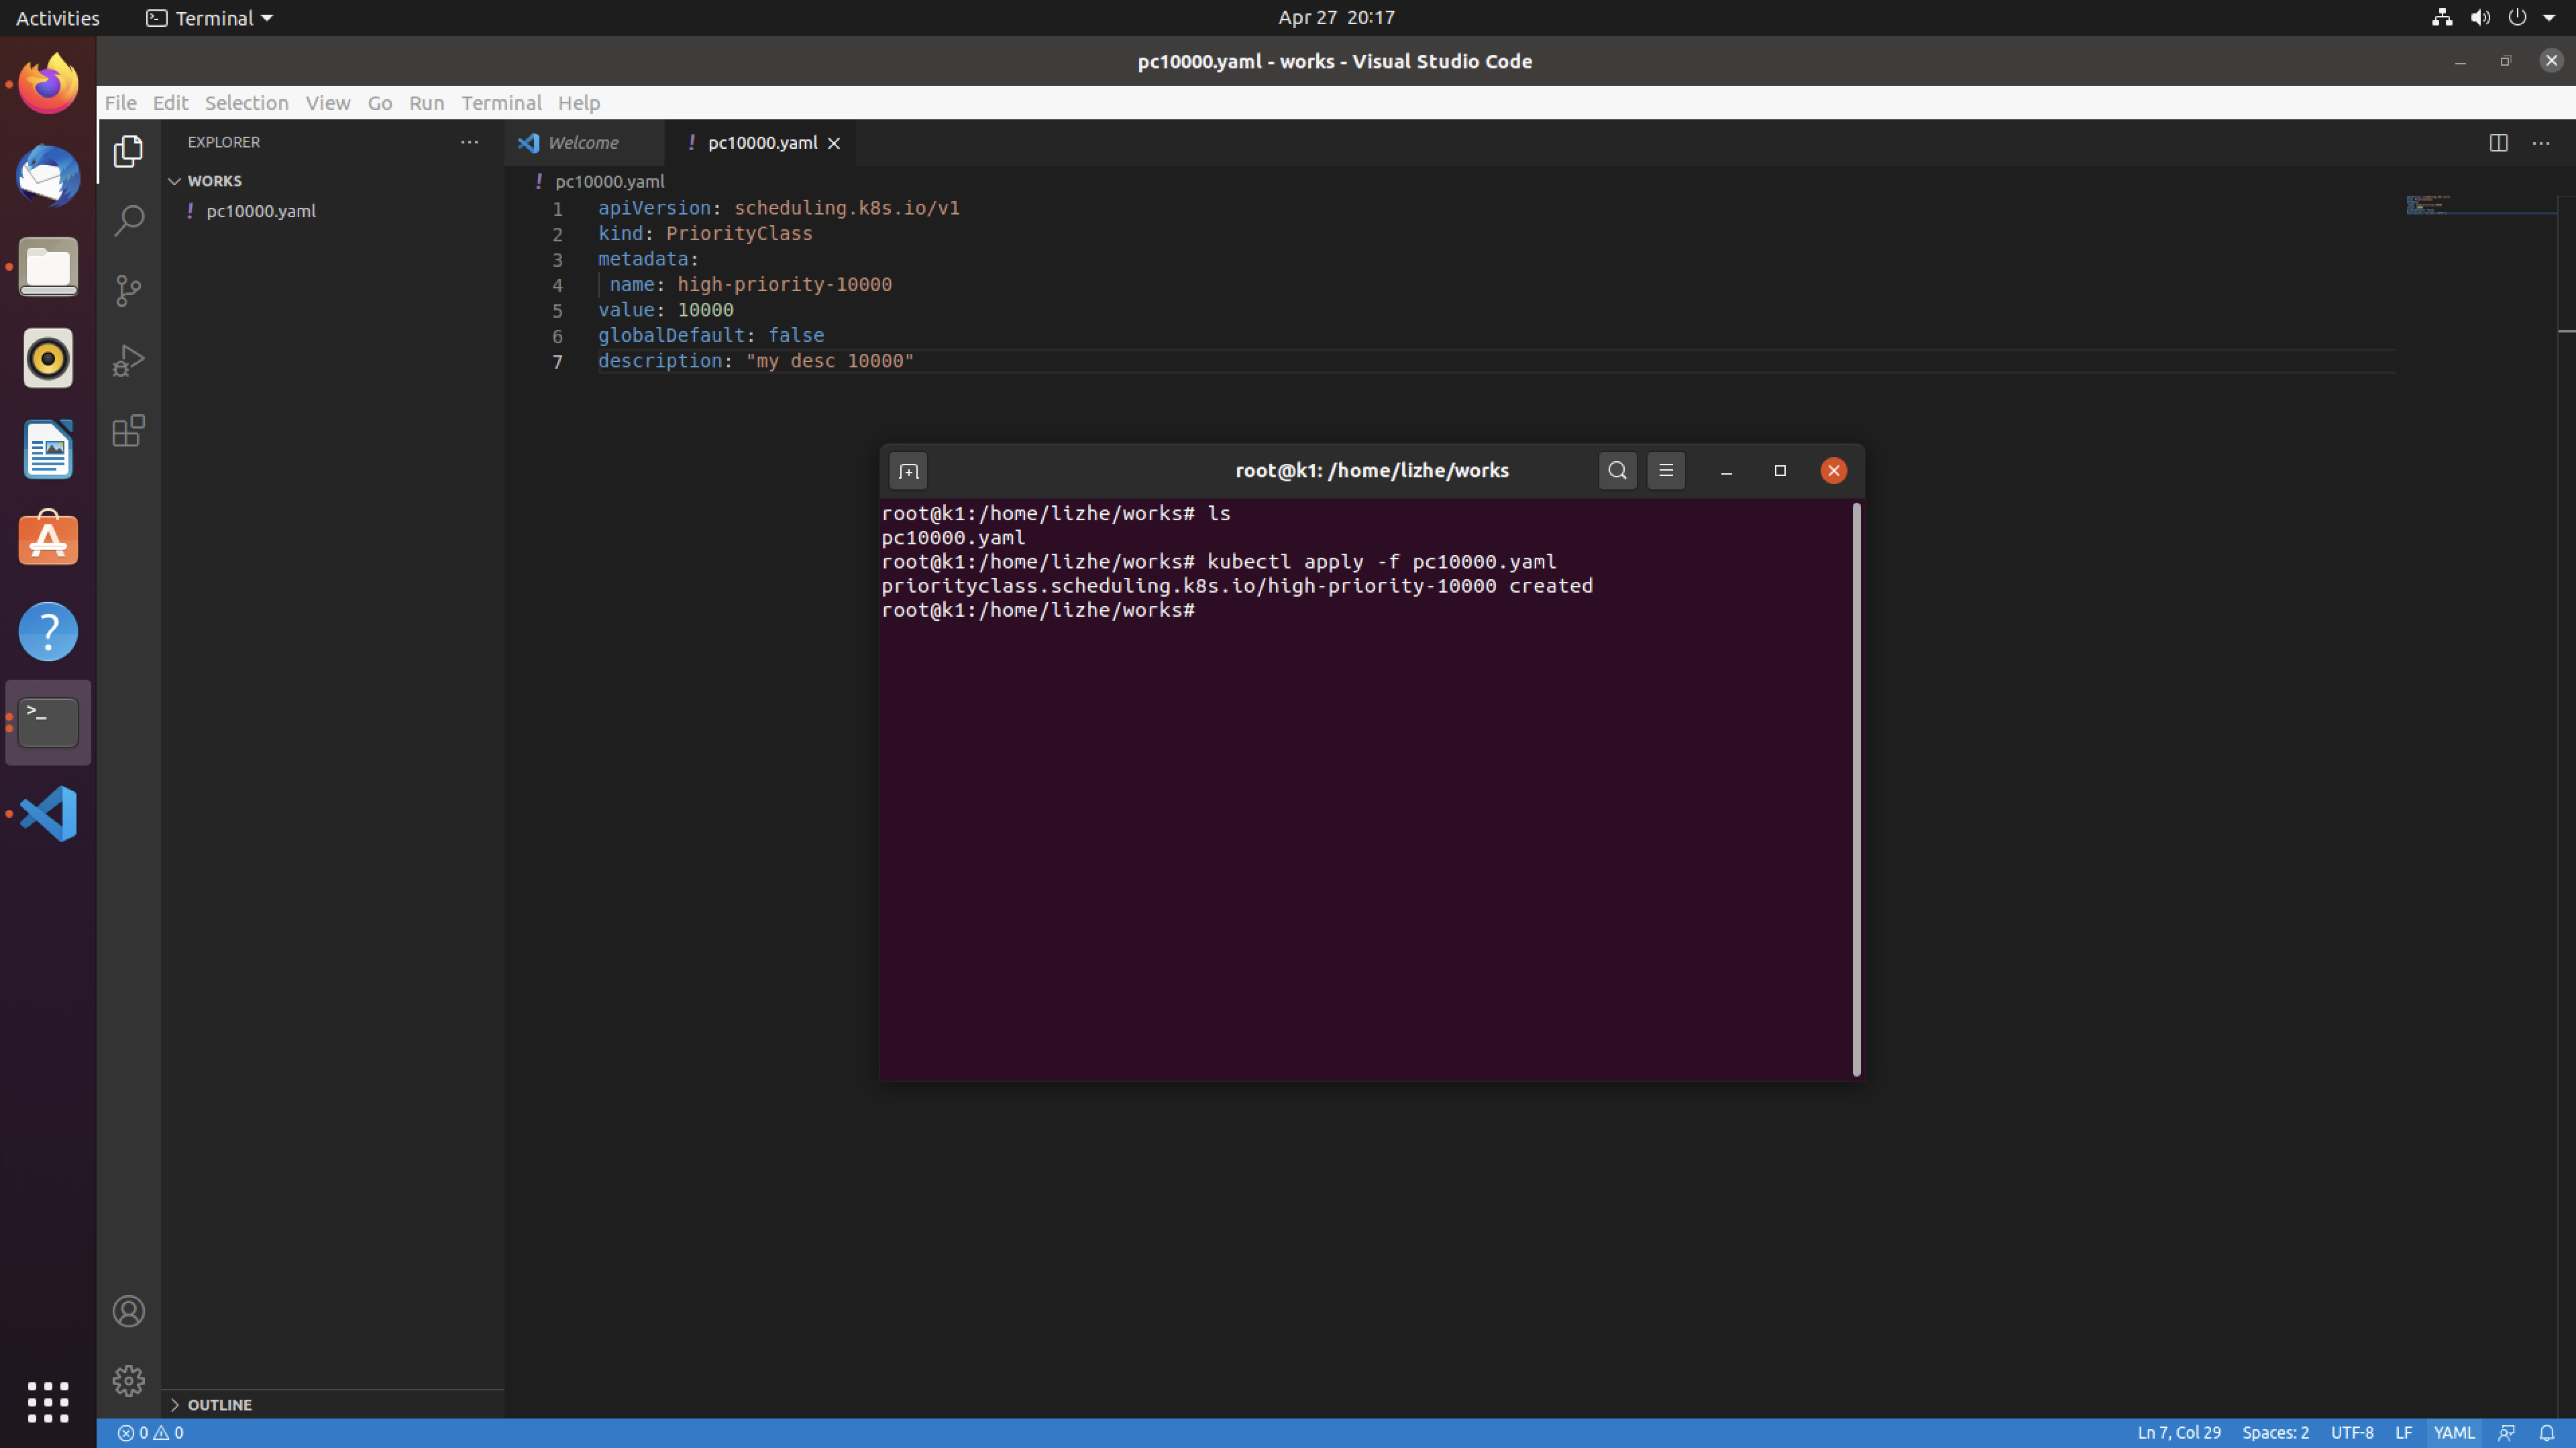Change the LF end of line sequence
This screenshot has height=1448, width=2576.
pyautogui.click(x=2403, y=1433)
